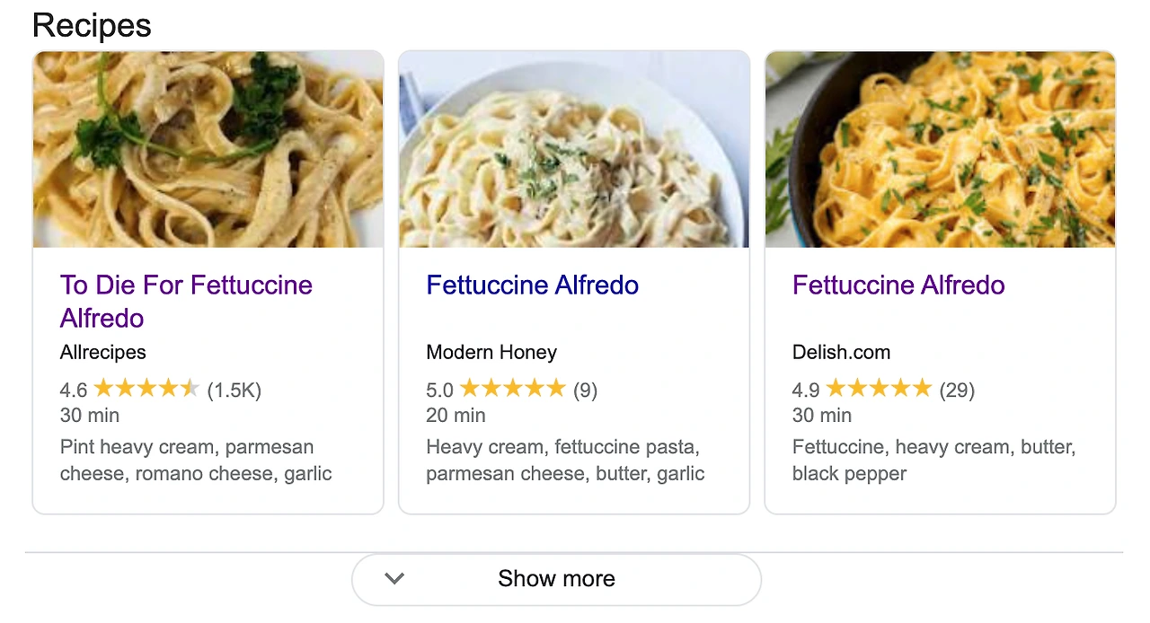Click the Show more button label

(556, 579)
